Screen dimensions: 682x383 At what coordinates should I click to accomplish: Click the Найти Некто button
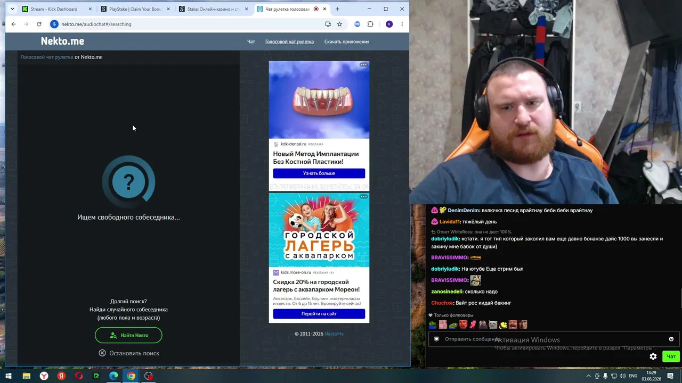[x=128, y=335]
